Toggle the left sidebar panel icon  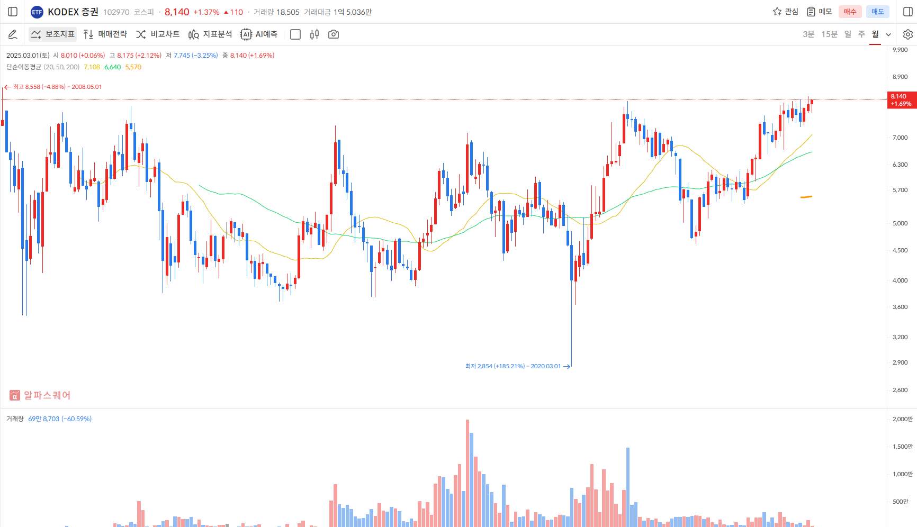point(13,12)
